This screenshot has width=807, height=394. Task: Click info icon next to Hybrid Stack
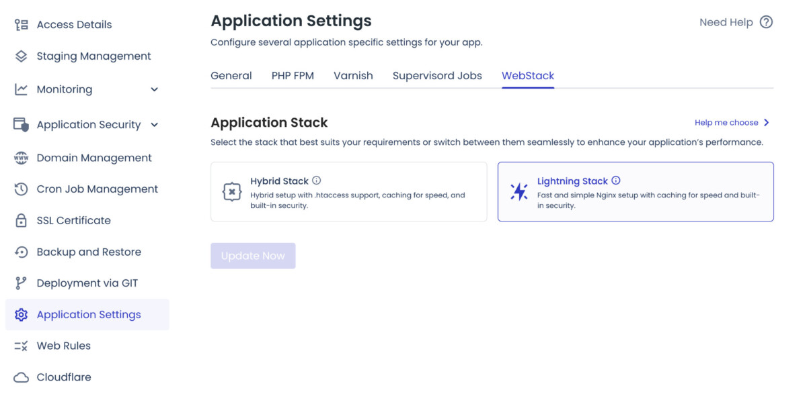pyautogui.click(x=317, y=181)
